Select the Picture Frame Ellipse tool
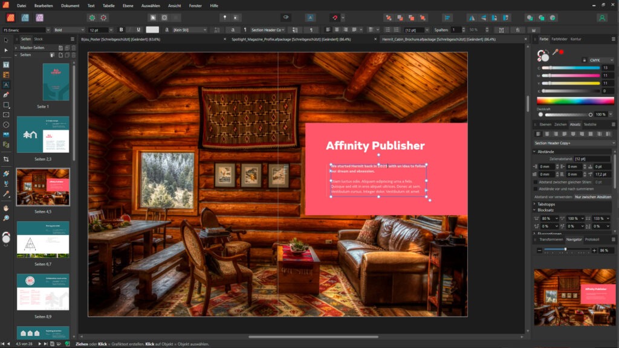The width and height of the screenshot is (619, 348). coord(6,124)
